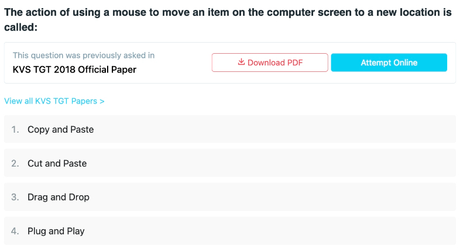Click the word 'called:' in the question heading

coord(21,27)
